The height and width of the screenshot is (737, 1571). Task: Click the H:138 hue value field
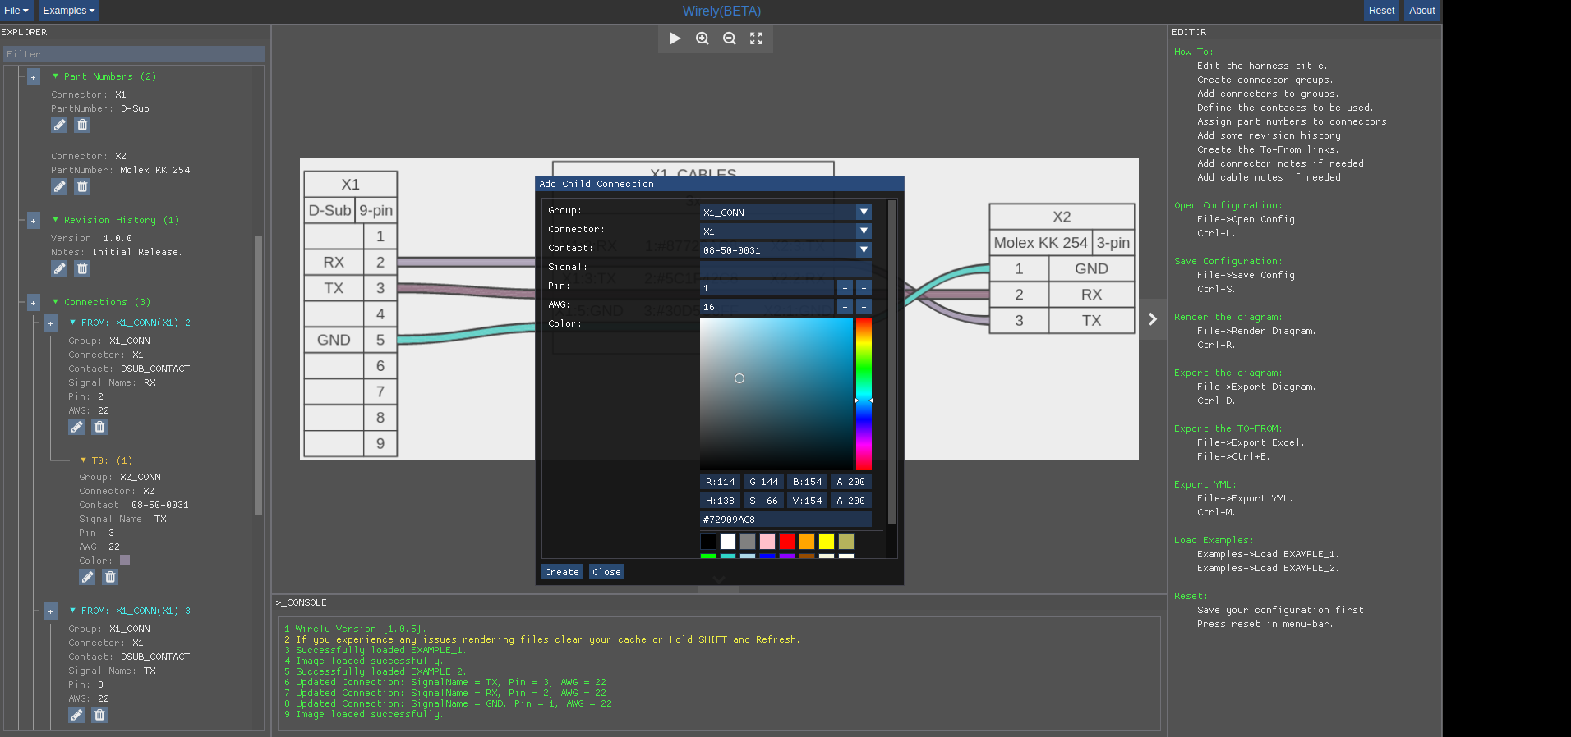tap(720, 501)
